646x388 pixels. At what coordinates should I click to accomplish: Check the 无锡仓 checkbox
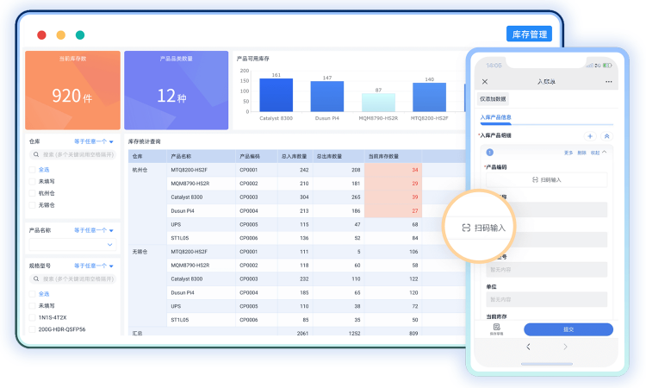(x=32, y=205)
